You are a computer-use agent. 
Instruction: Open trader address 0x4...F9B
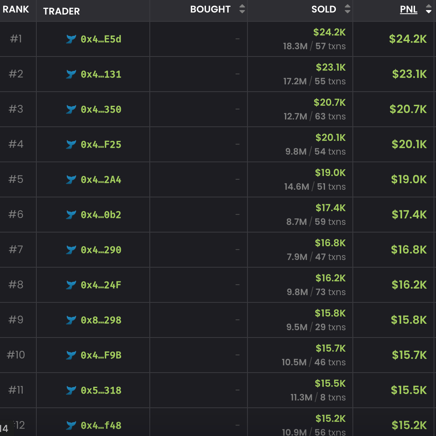(101, 355)
